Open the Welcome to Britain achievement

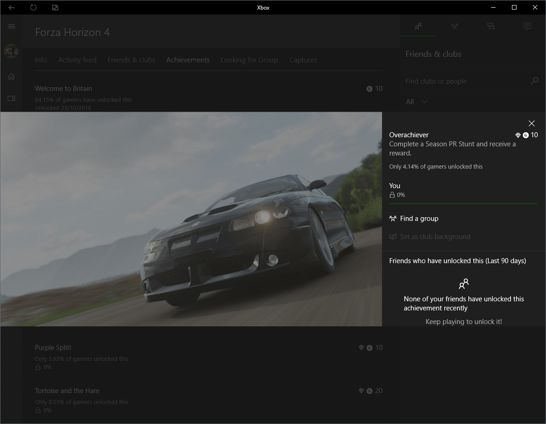[x=208, y=97]
